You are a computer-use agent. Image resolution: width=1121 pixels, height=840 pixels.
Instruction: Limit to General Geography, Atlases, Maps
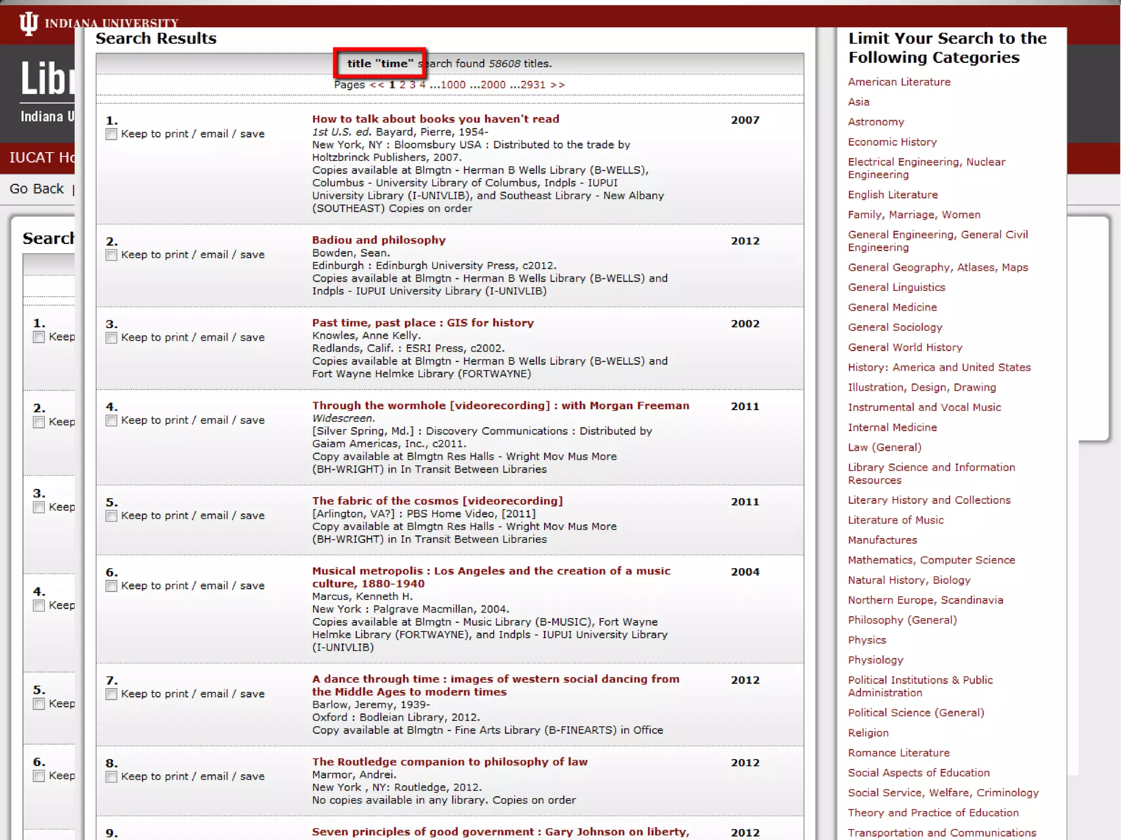pos(938,267)
